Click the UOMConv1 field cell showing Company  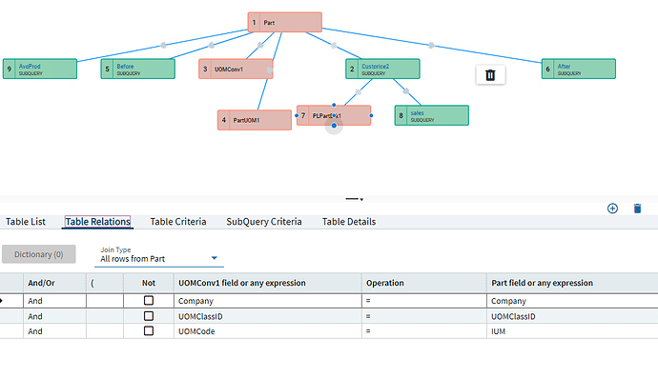click(268, 301)
